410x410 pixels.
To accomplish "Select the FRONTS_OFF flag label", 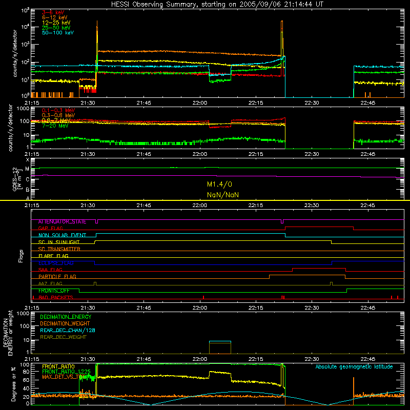I will tap(54, 291).
